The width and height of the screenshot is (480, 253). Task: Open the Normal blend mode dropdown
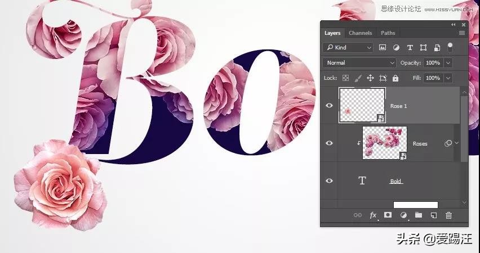(359, 62)
